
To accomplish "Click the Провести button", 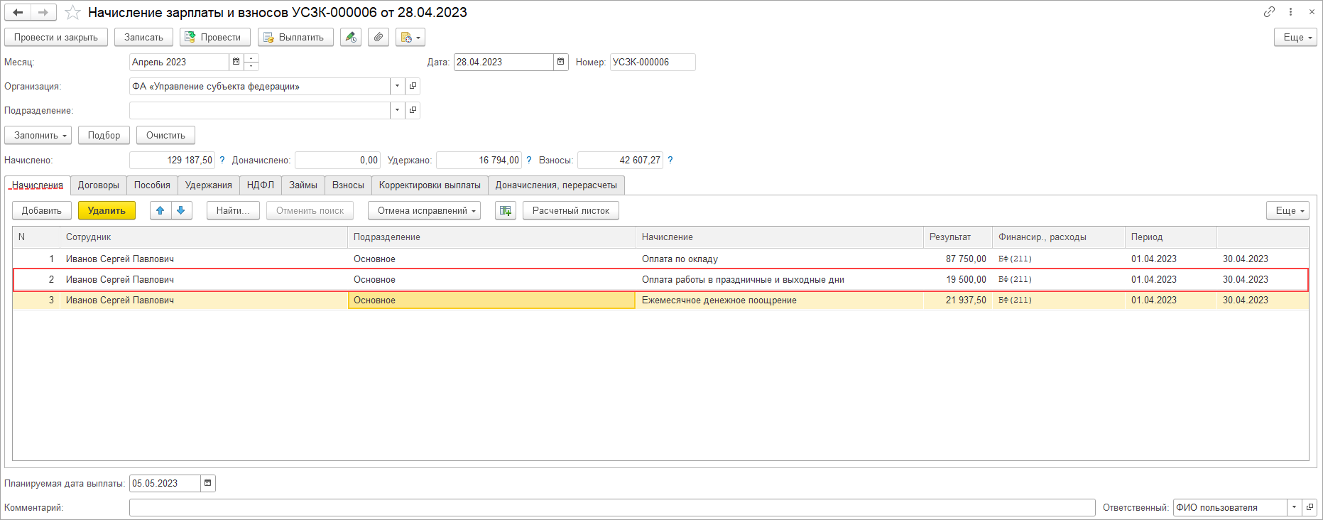I will coord(215,37).
